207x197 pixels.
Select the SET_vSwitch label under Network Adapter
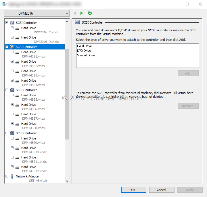click(38, 181)
